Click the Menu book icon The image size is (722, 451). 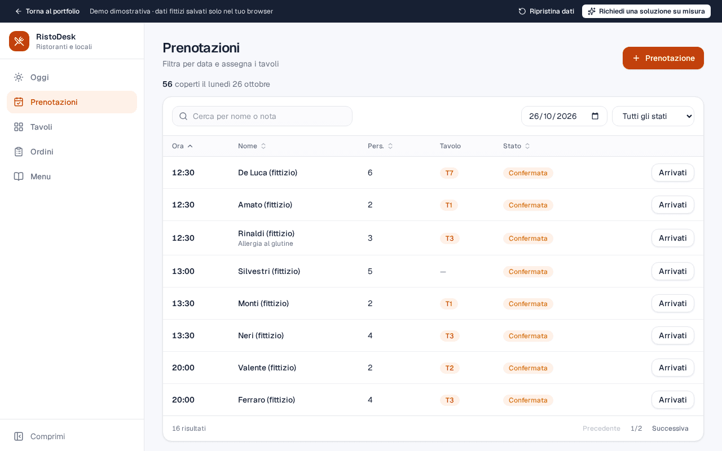[x=19, y=176]
